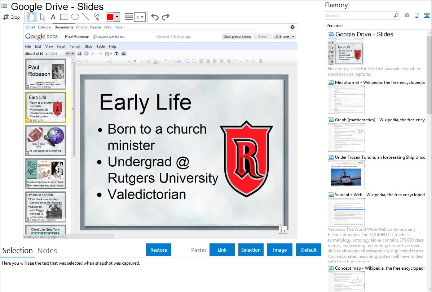
Task: Open the Normal paragraph style dropdown
Action: click(93, 61)
